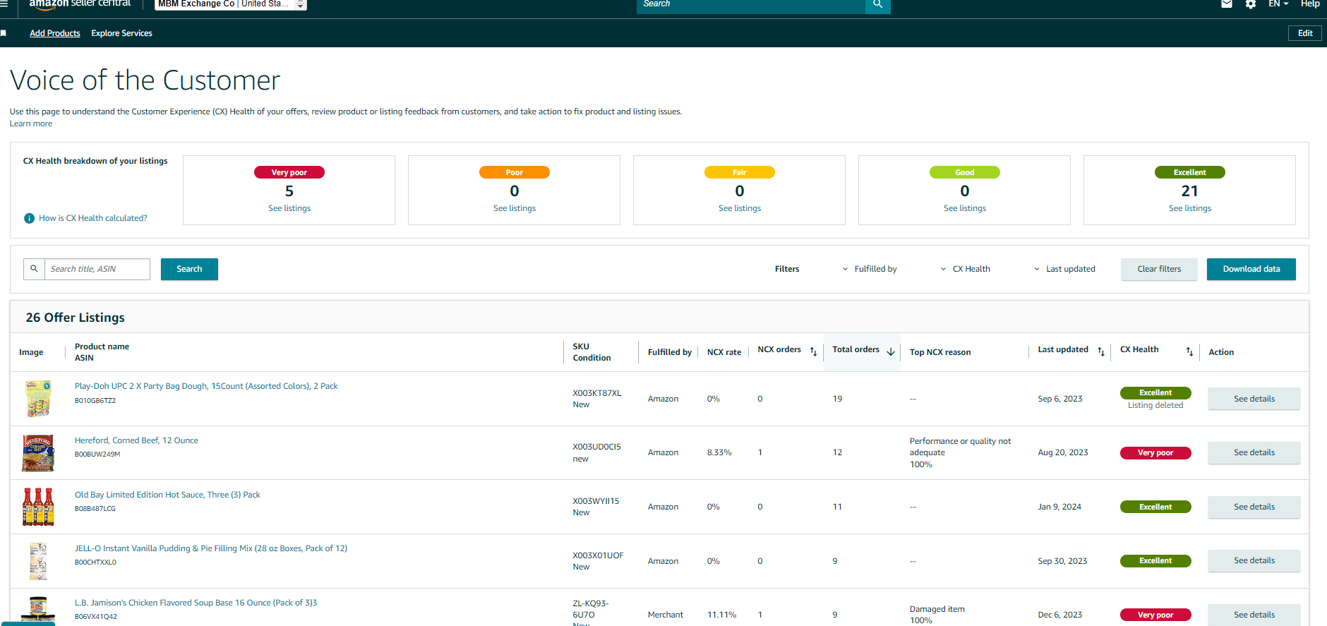Open the Help menu
1327x626 pixels.
[x=1310, y=4]
